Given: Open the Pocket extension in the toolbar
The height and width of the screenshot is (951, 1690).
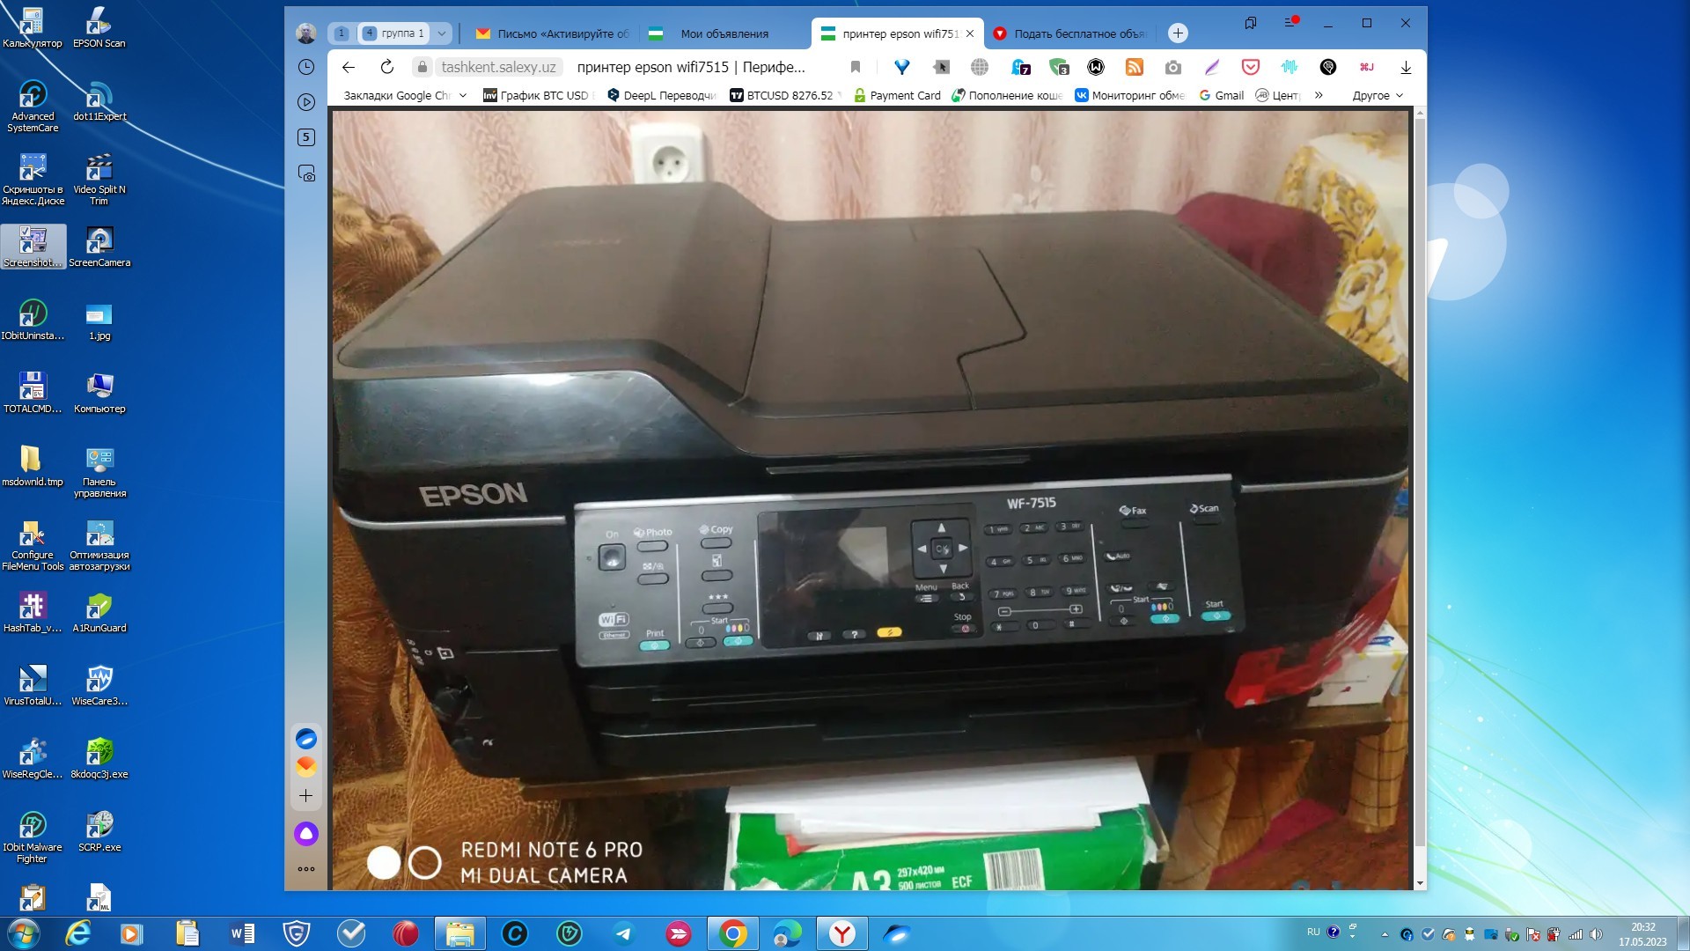Looking at the screenshot, I should 1251,67.
